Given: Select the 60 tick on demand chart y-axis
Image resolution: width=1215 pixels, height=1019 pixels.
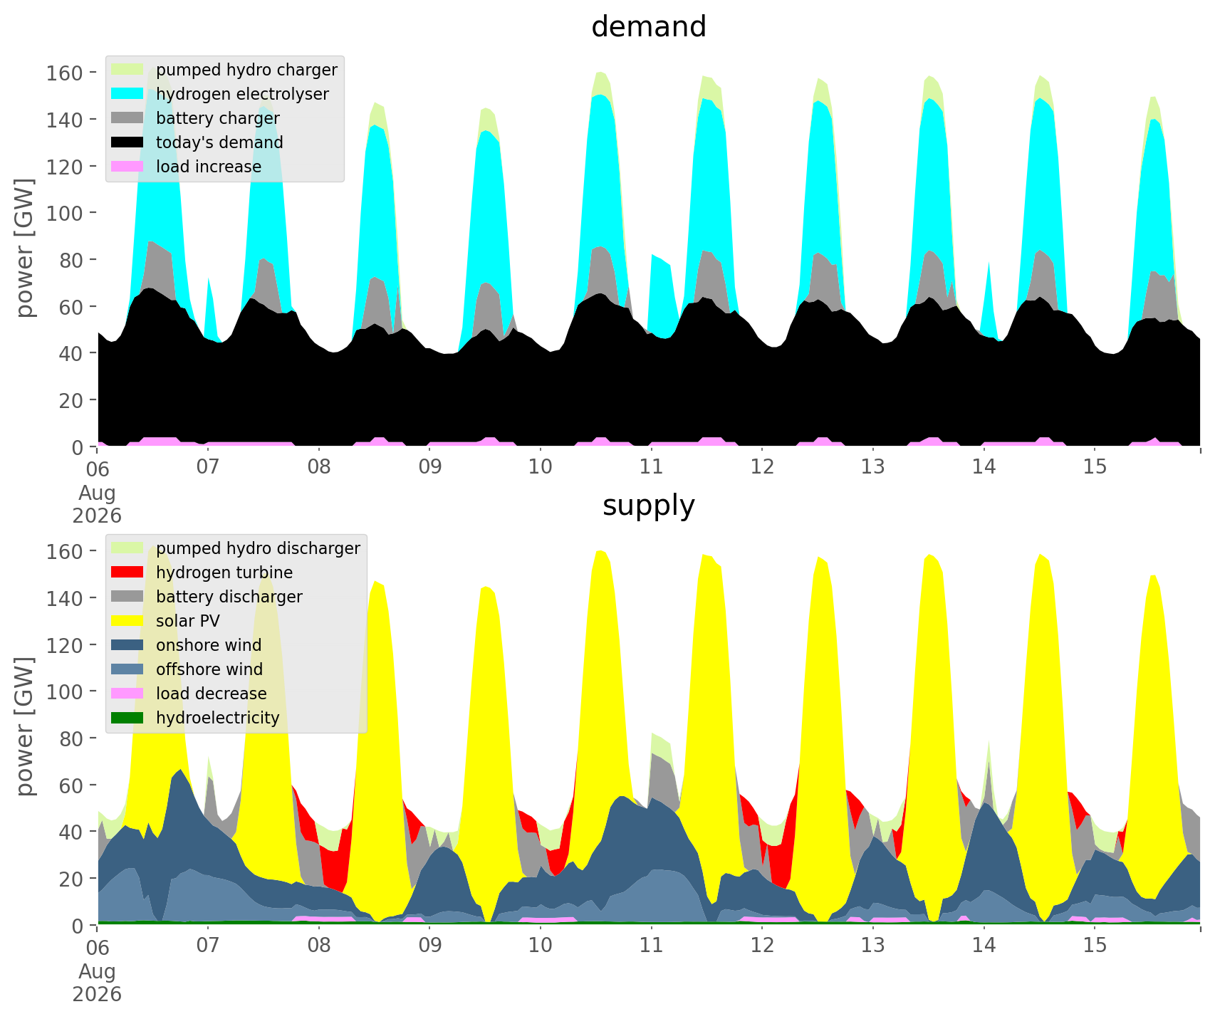Looking at the screenshot, I should coord(71,307).
